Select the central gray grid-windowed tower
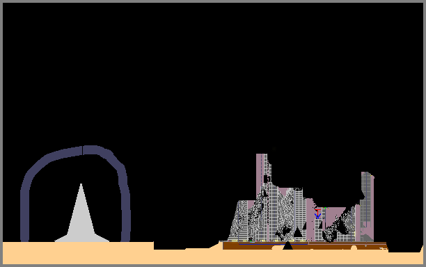This screenshot has width=426, height=267. 273,211
